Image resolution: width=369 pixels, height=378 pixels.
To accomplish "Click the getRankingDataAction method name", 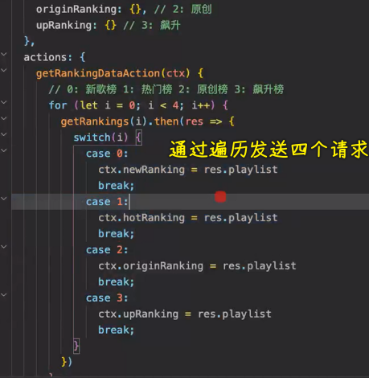I will [x=98, y=73].
